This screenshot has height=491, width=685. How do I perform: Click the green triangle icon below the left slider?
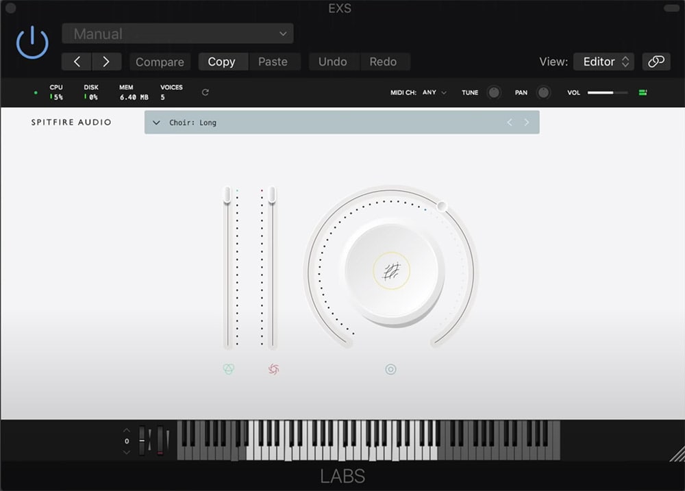228,369
